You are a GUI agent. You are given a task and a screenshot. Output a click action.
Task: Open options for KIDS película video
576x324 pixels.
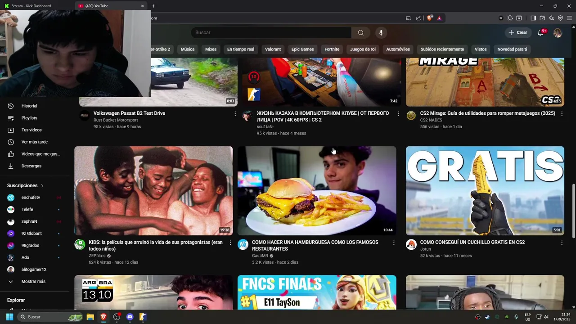click(230, 243)
